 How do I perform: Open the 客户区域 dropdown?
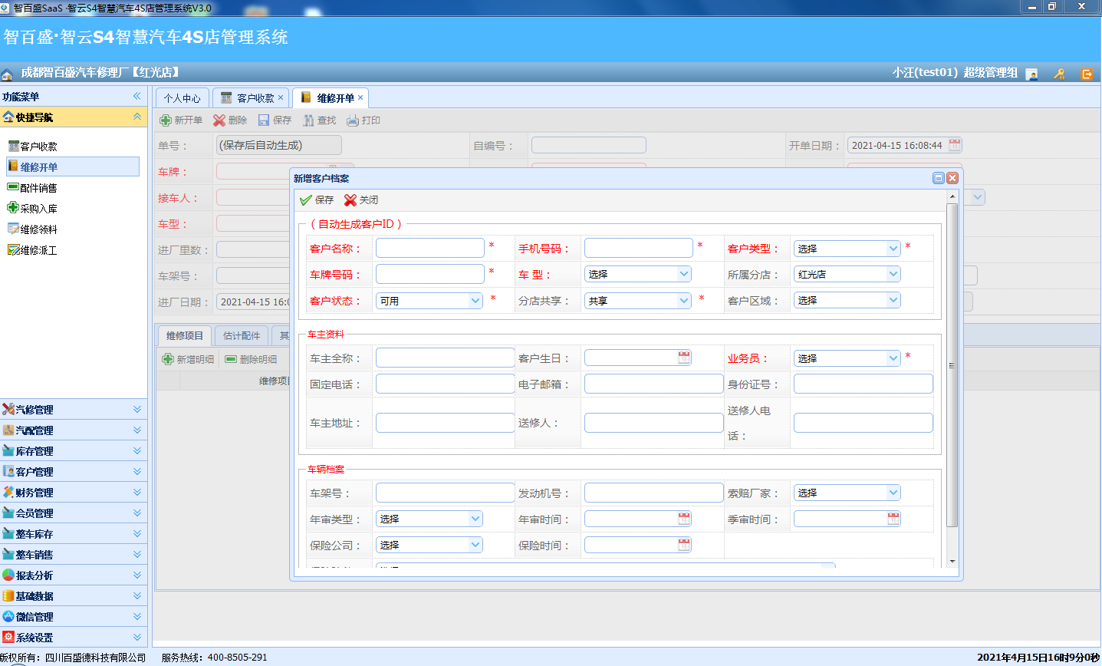893,300
